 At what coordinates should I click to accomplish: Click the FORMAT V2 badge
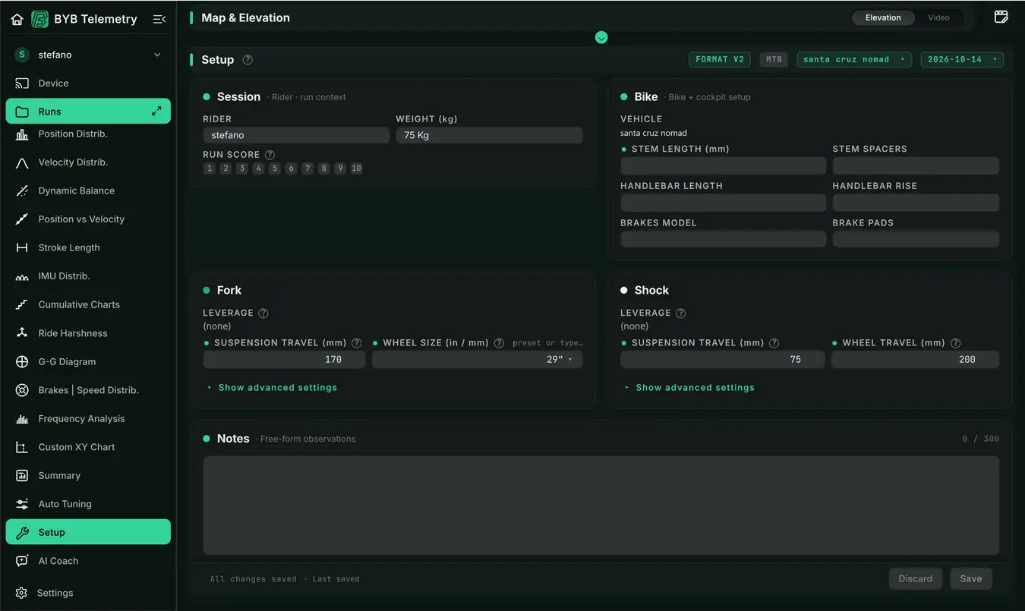[x=720, y=59]
